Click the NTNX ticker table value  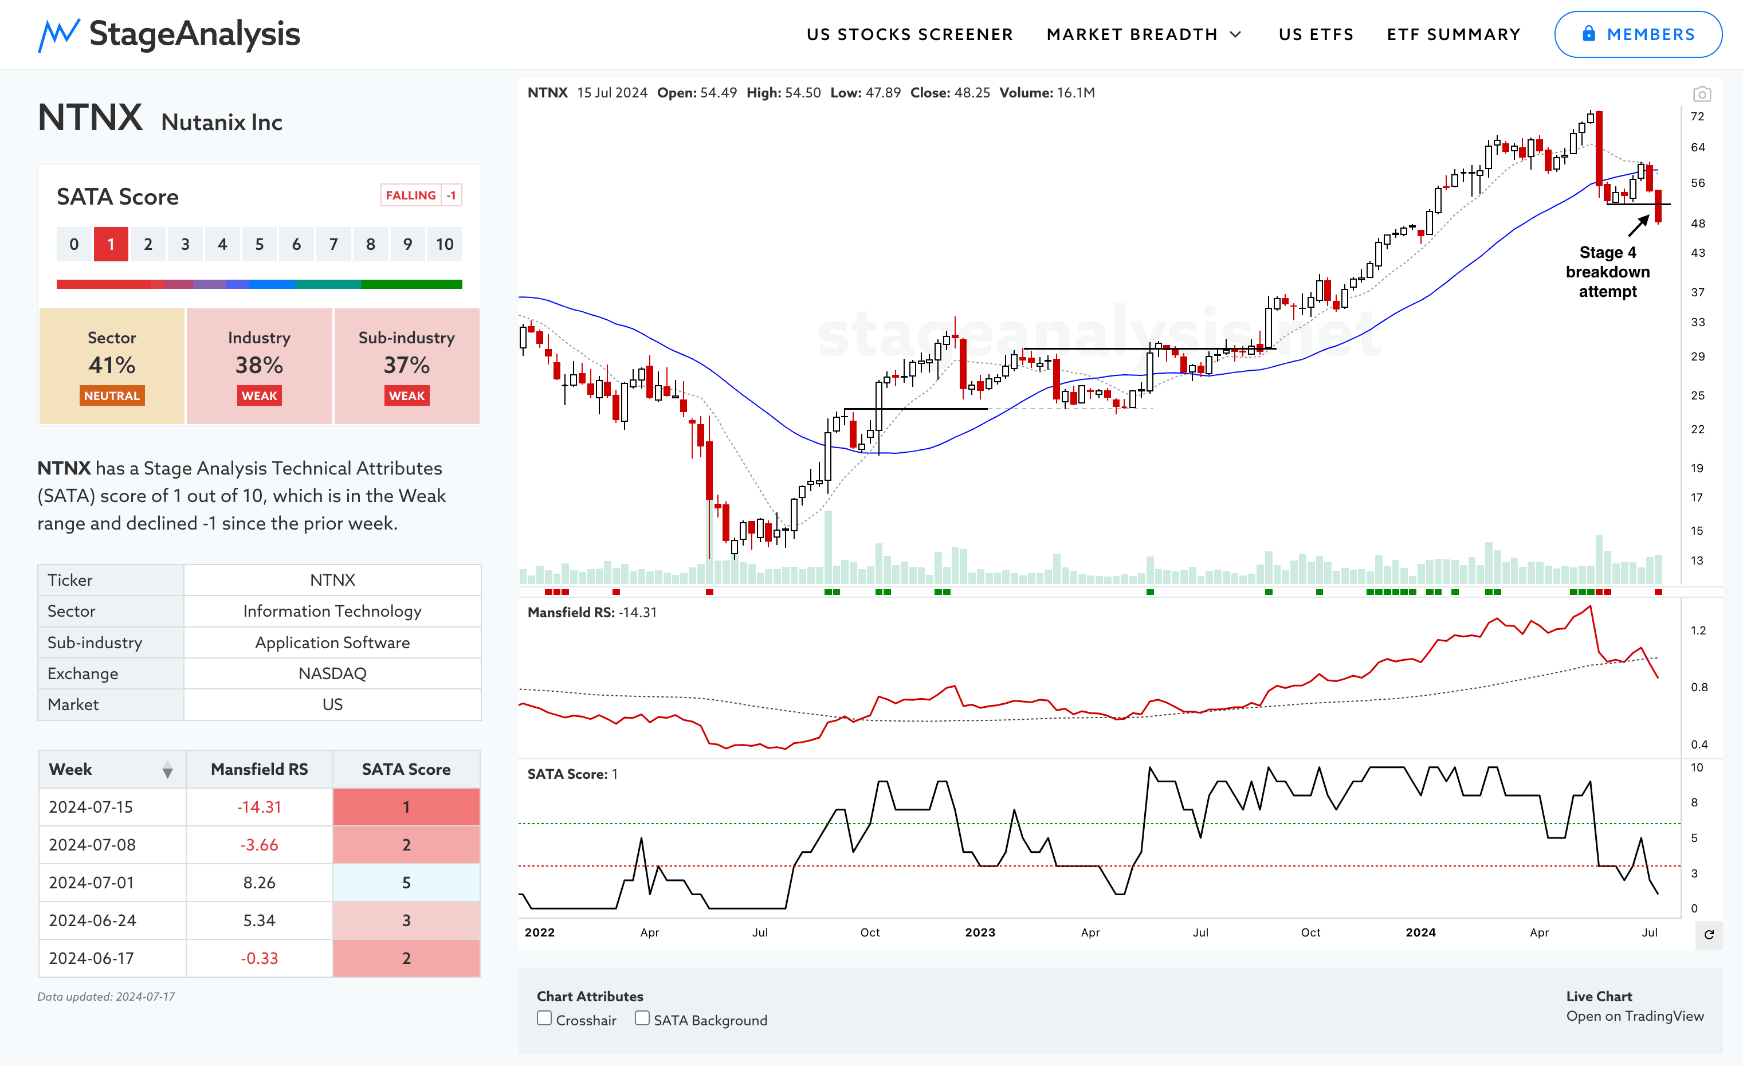[332, 580]
